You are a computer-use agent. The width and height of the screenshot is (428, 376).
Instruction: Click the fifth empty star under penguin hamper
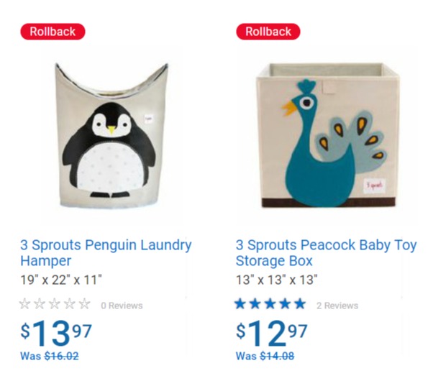85,303
